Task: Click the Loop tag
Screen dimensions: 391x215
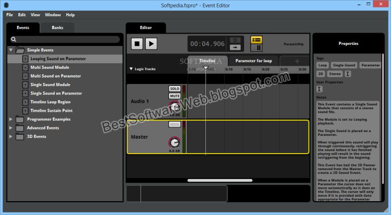Action: point(323,65)
